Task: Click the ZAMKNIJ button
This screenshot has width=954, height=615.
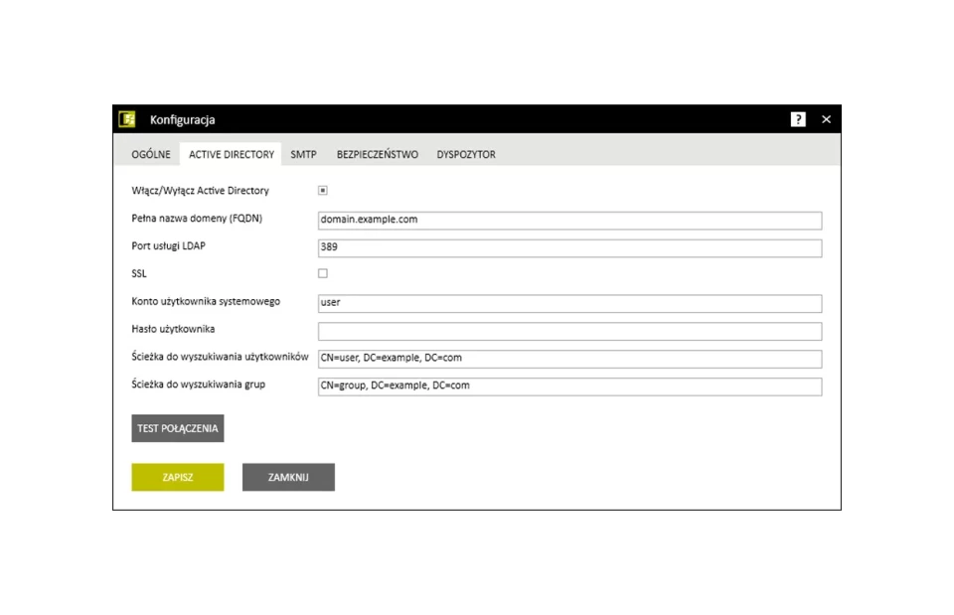Action: tap(288, 478)
